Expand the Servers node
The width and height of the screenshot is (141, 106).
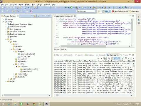pyautogui.click(x=4, y=19)
